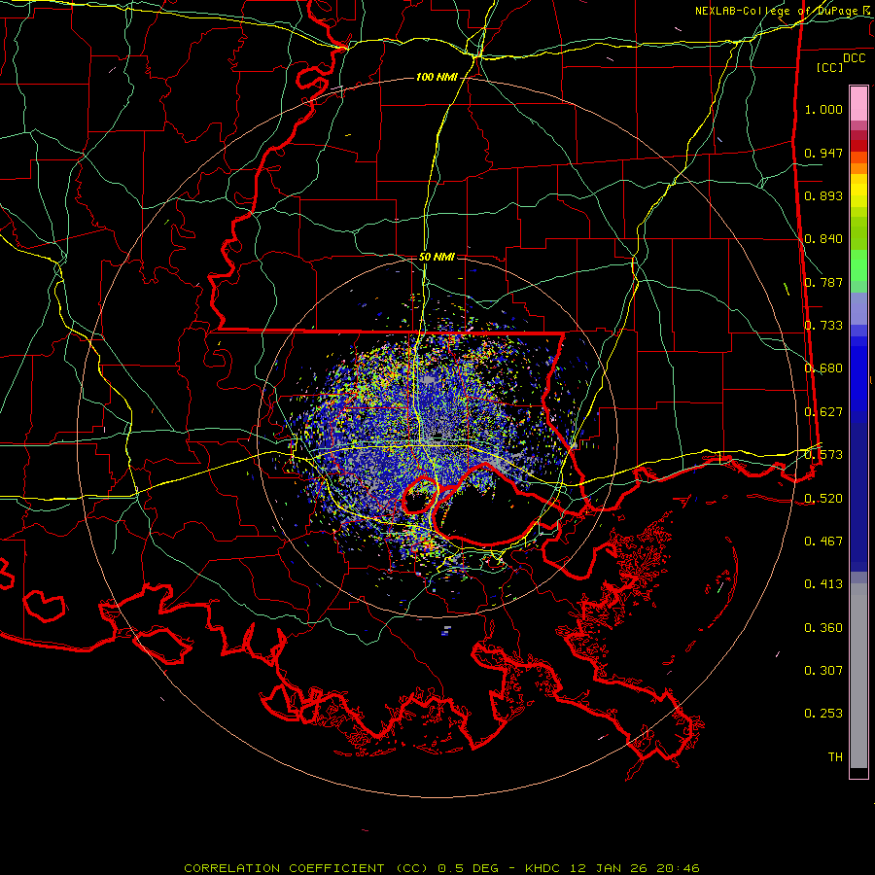This screenshot has width=875, height=875.
Task: Click the 0.680 scale value
Action: [x=823, y=368]
